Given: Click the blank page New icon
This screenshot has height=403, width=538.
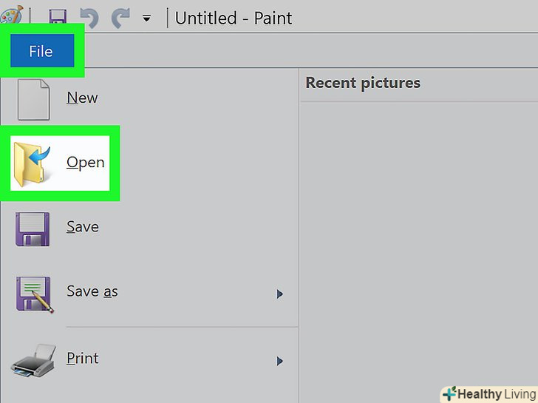Looking at the screenshot, I should [x=33, y=98].
